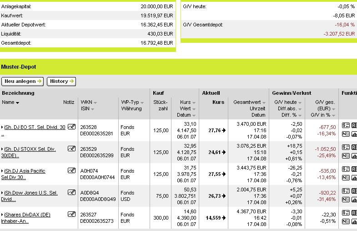Open news icon for iSh.DJ Asia Pacific Sel.Div.30
357x231 pixels.
tap(346, 178)
